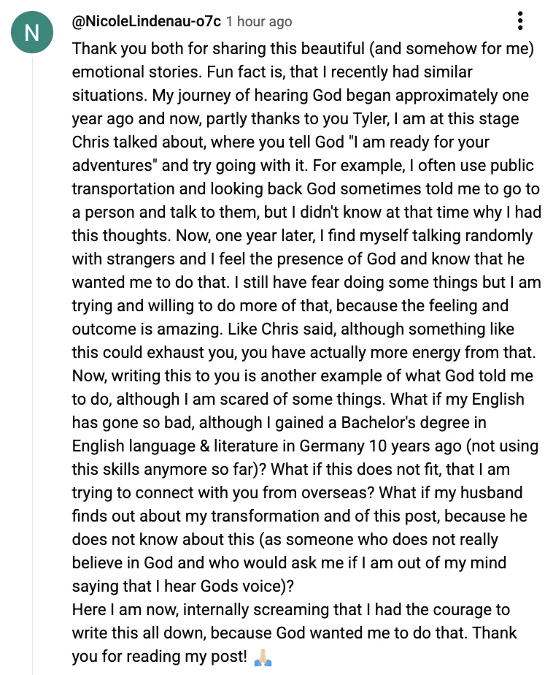Screen dimensions: 553x675
Task: Click the words 'Germany 10 years ago'
Action: [381, 446]
